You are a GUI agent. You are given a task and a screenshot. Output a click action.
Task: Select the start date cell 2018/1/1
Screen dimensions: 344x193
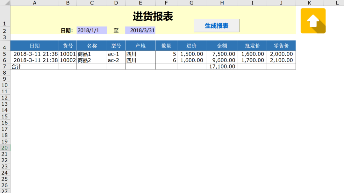(91, 30)
